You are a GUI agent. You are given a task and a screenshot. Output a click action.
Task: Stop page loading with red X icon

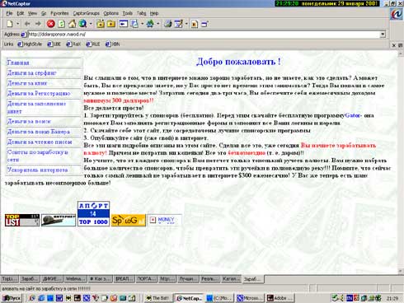(x=50, y=24)
